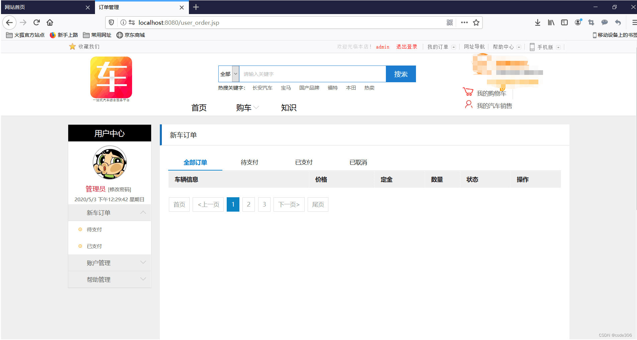Select the 已支付 order tab
The image size is (637, 340).
point(304,162)
